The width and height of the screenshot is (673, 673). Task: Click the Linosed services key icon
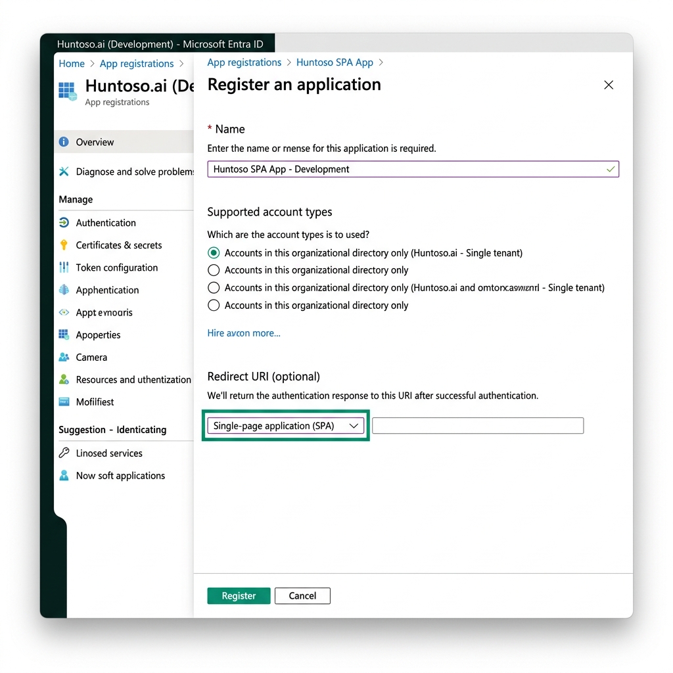[64, 453]
